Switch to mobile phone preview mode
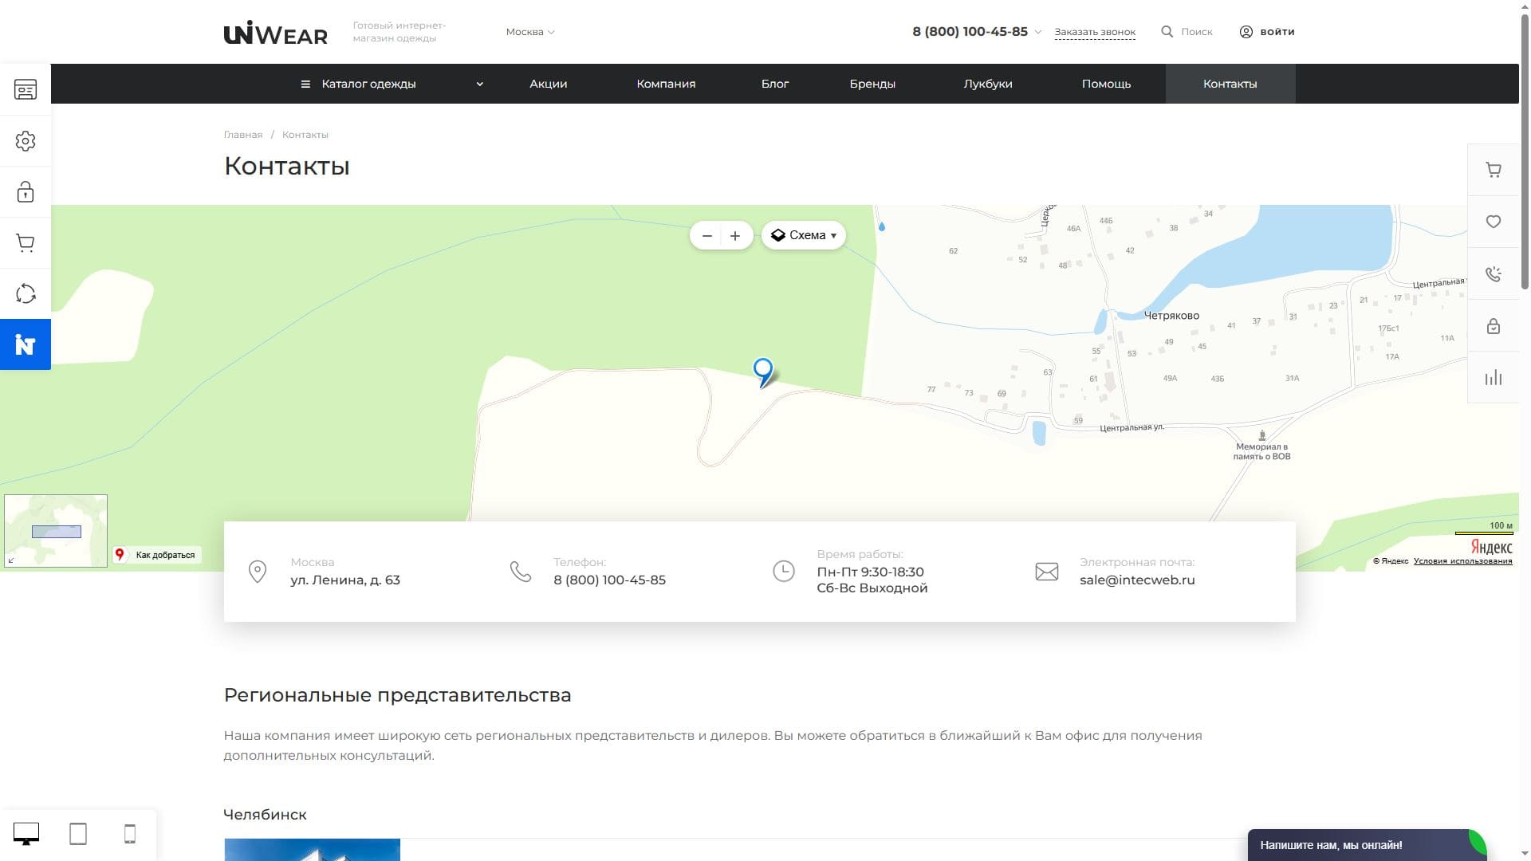Viewport: 1531px width, 861px height. point(130,834)
